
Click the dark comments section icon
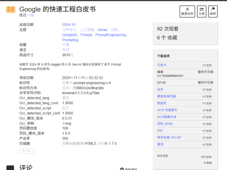tap(10, 168)
